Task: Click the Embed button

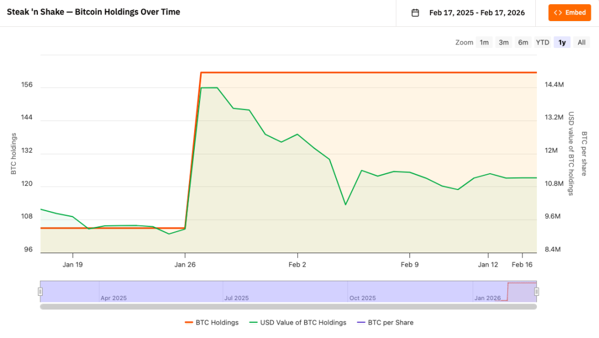Action: (569, 12)
